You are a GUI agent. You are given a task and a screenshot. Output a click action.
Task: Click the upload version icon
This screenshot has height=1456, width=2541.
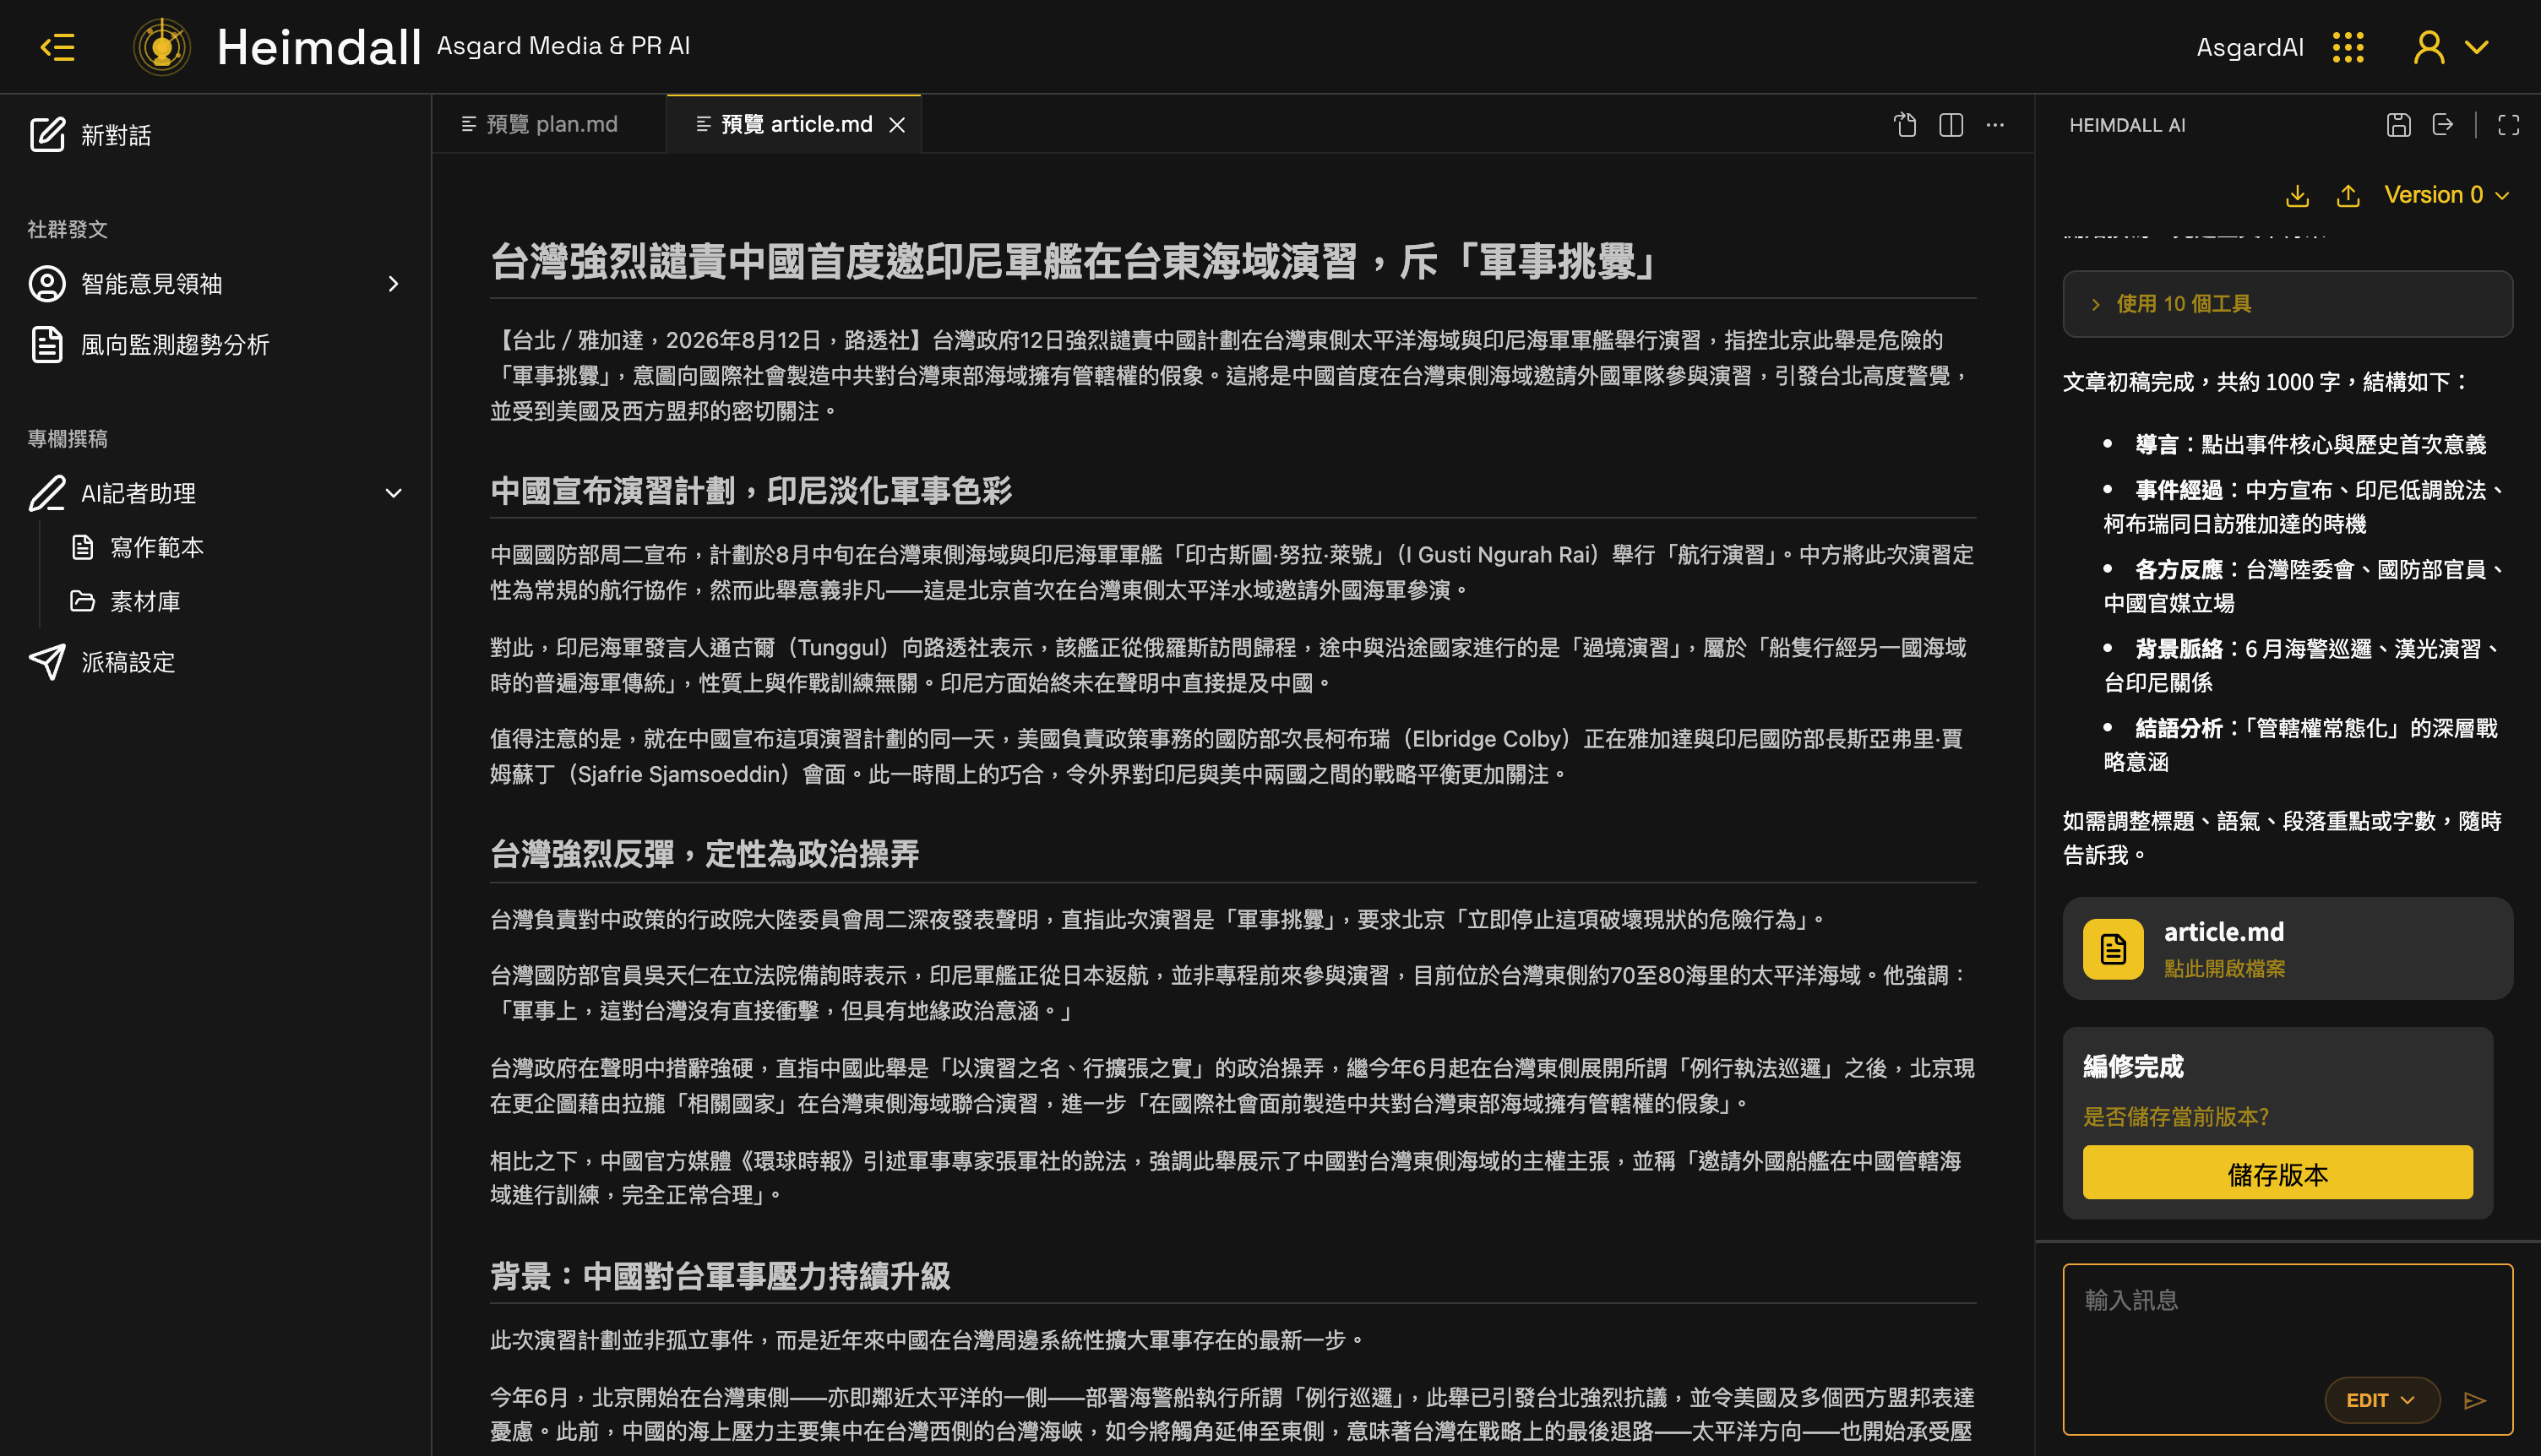click(x=2348, y=195)
